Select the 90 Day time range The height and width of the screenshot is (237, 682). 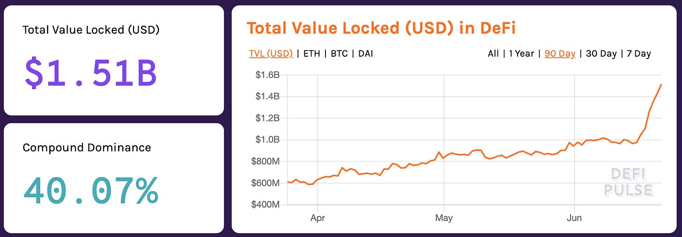[x=560, y=53]
